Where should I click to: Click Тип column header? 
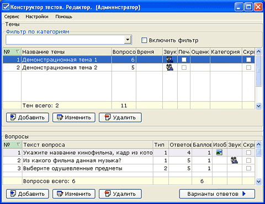[x=161, y=145]
